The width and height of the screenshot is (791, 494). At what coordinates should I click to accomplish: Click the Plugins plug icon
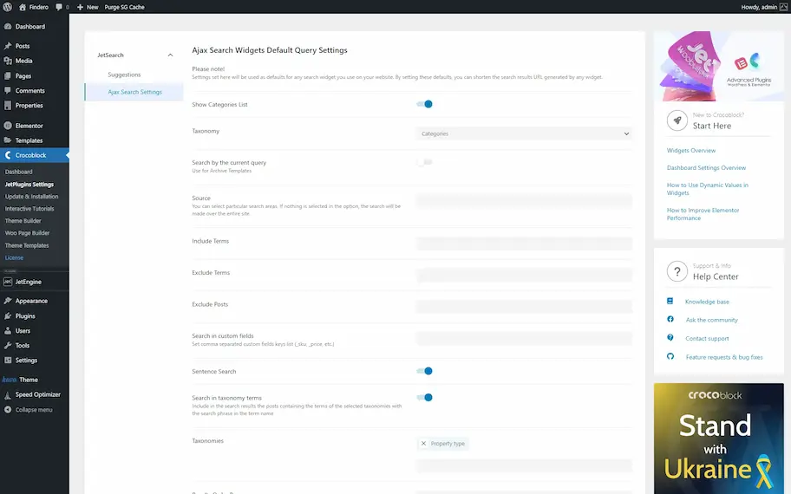8,315
